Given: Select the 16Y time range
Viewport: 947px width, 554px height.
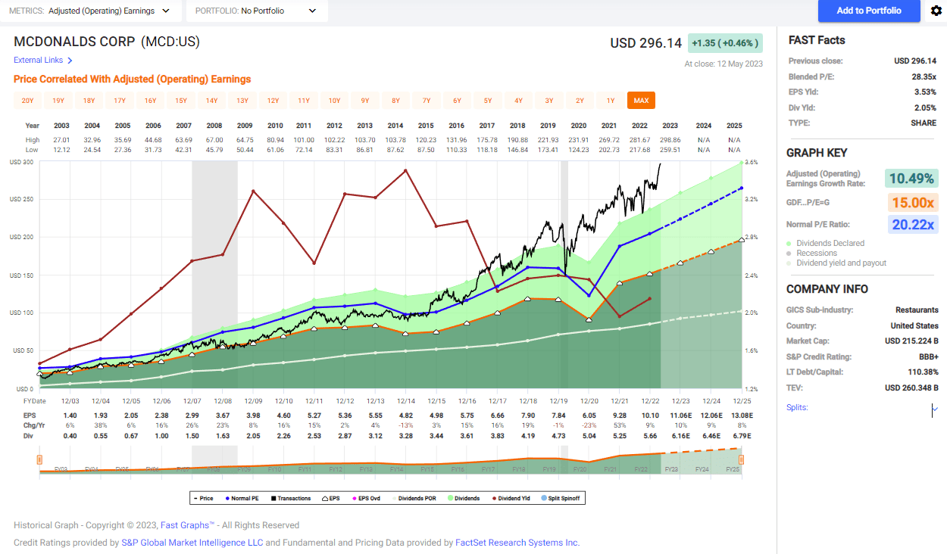Looking at the screenshot, I should (150, 101).
